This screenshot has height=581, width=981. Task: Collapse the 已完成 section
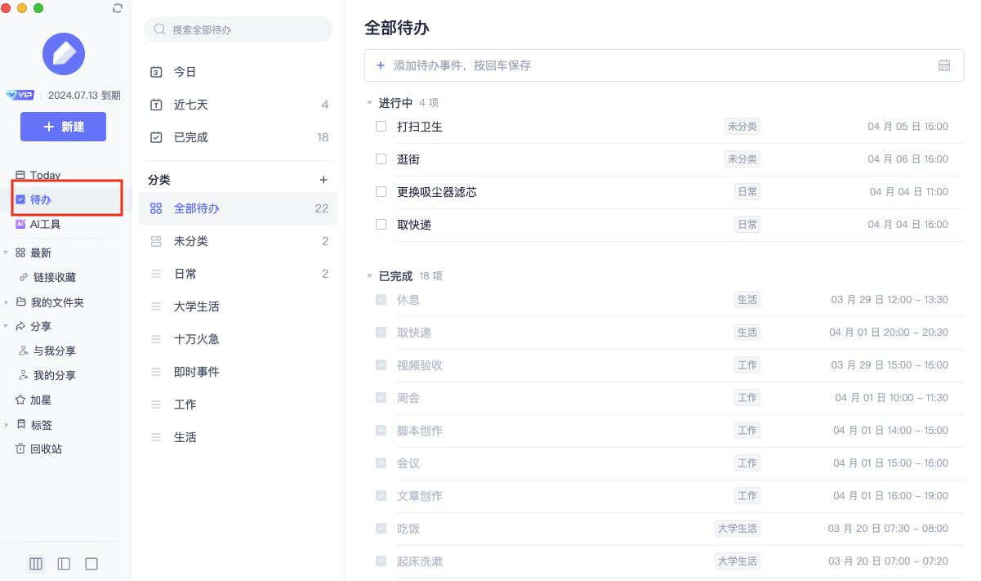(x=369, y=276)
